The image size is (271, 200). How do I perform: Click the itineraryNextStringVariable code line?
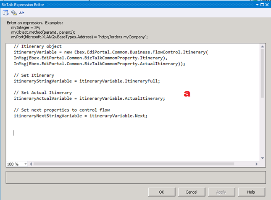80,115
